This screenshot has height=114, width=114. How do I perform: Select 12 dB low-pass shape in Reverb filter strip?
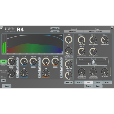(61, 66)
